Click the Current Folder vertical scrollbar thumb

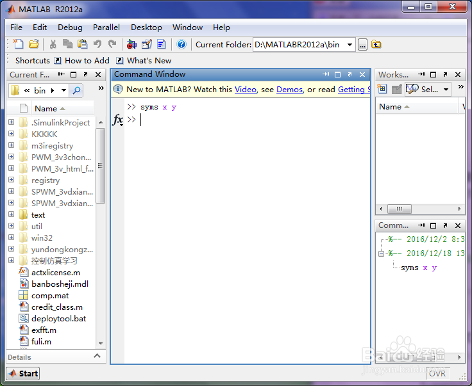click(x=100, y=166)
